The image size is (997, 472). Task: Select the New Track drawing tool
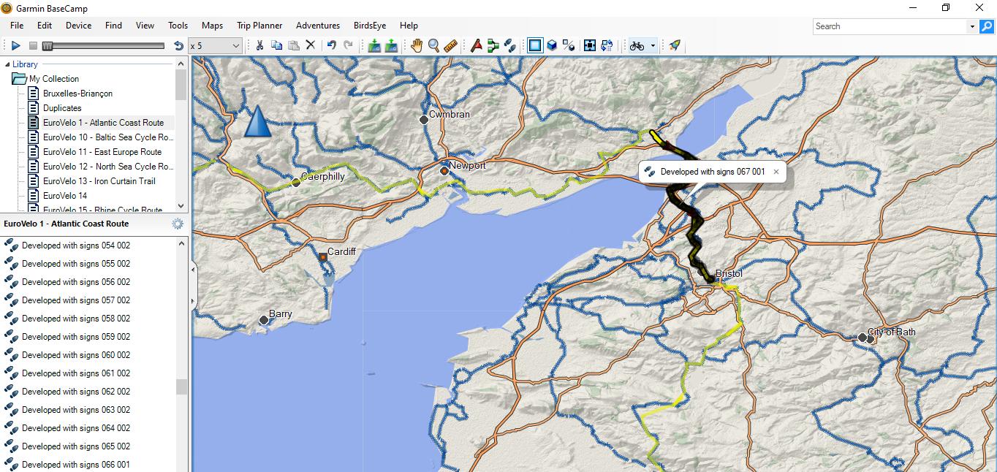(509, 45)
